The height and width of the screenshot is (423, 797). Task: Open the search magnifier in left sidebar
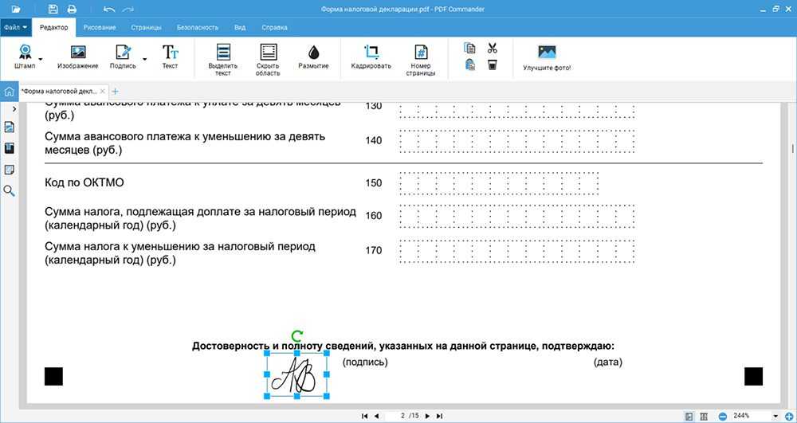coord(10,191)
